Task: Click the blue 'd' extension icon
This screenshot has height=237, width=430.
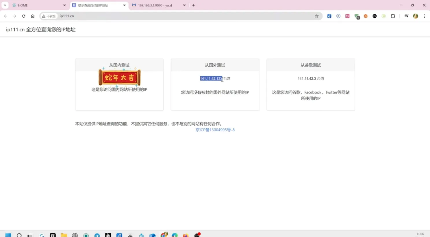Action: pyautogui.click(x=329, y=16)
